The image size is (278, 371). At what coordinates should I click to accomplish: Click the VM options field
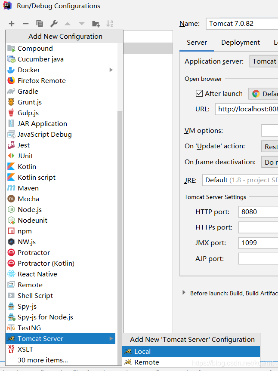270,131
